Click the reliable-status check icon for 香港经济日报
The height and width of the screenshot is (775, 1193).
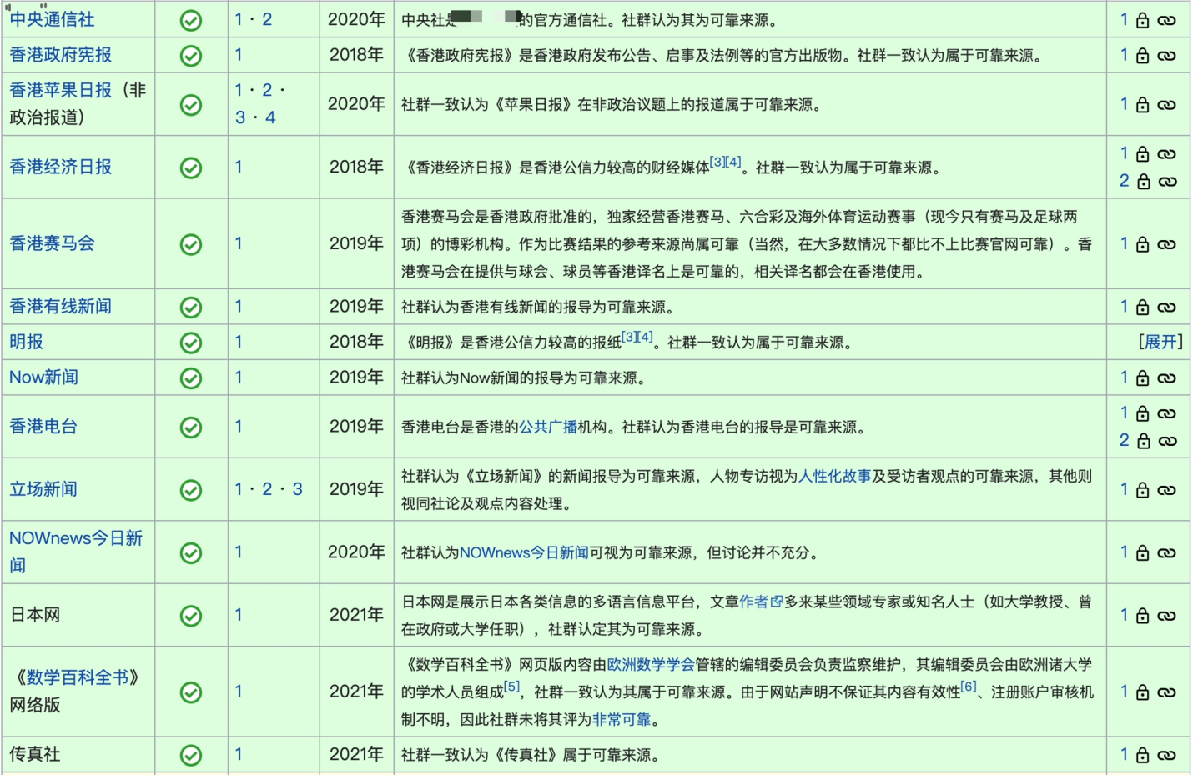click(191, 167)
